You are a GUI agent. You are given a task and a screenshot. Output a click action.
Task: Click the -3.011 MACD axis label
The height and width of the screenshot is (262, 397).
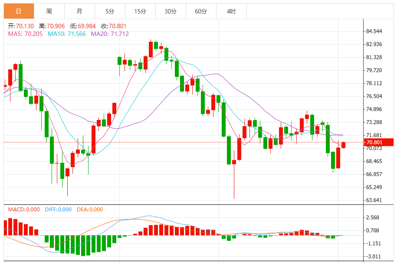click(x=374, y=256)
